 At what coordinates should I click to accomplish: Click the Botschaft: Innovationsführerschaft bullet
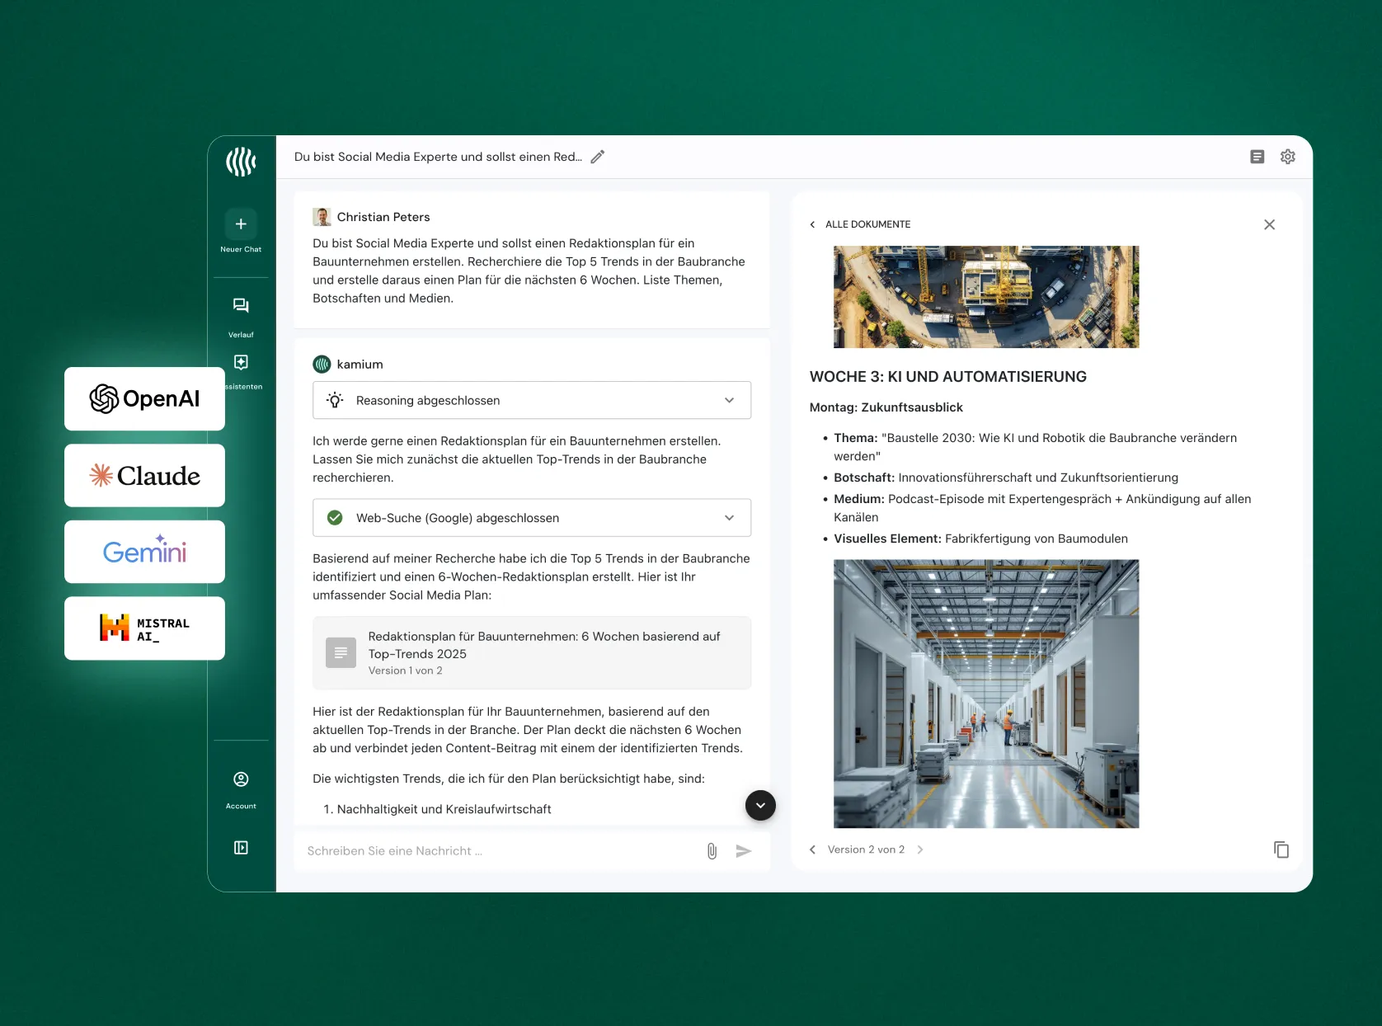pyautogui.click(x=1006, y=478)
